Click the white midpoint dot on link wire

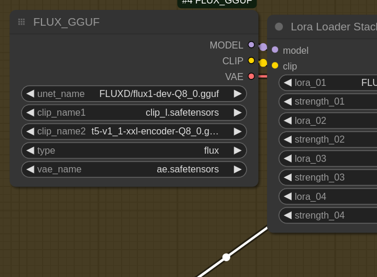pos(226,257)
